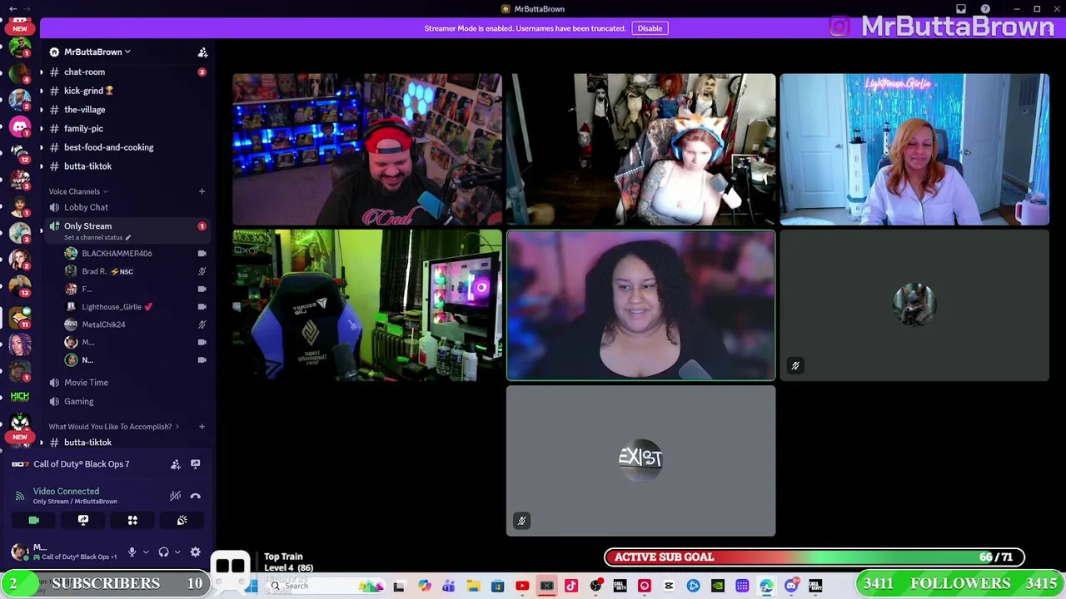Click Set a channel status text

pyautogui.click(x=93, y=238)
